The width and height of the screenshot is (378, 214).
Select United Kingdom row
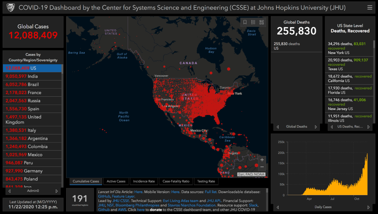coord(32,119)
